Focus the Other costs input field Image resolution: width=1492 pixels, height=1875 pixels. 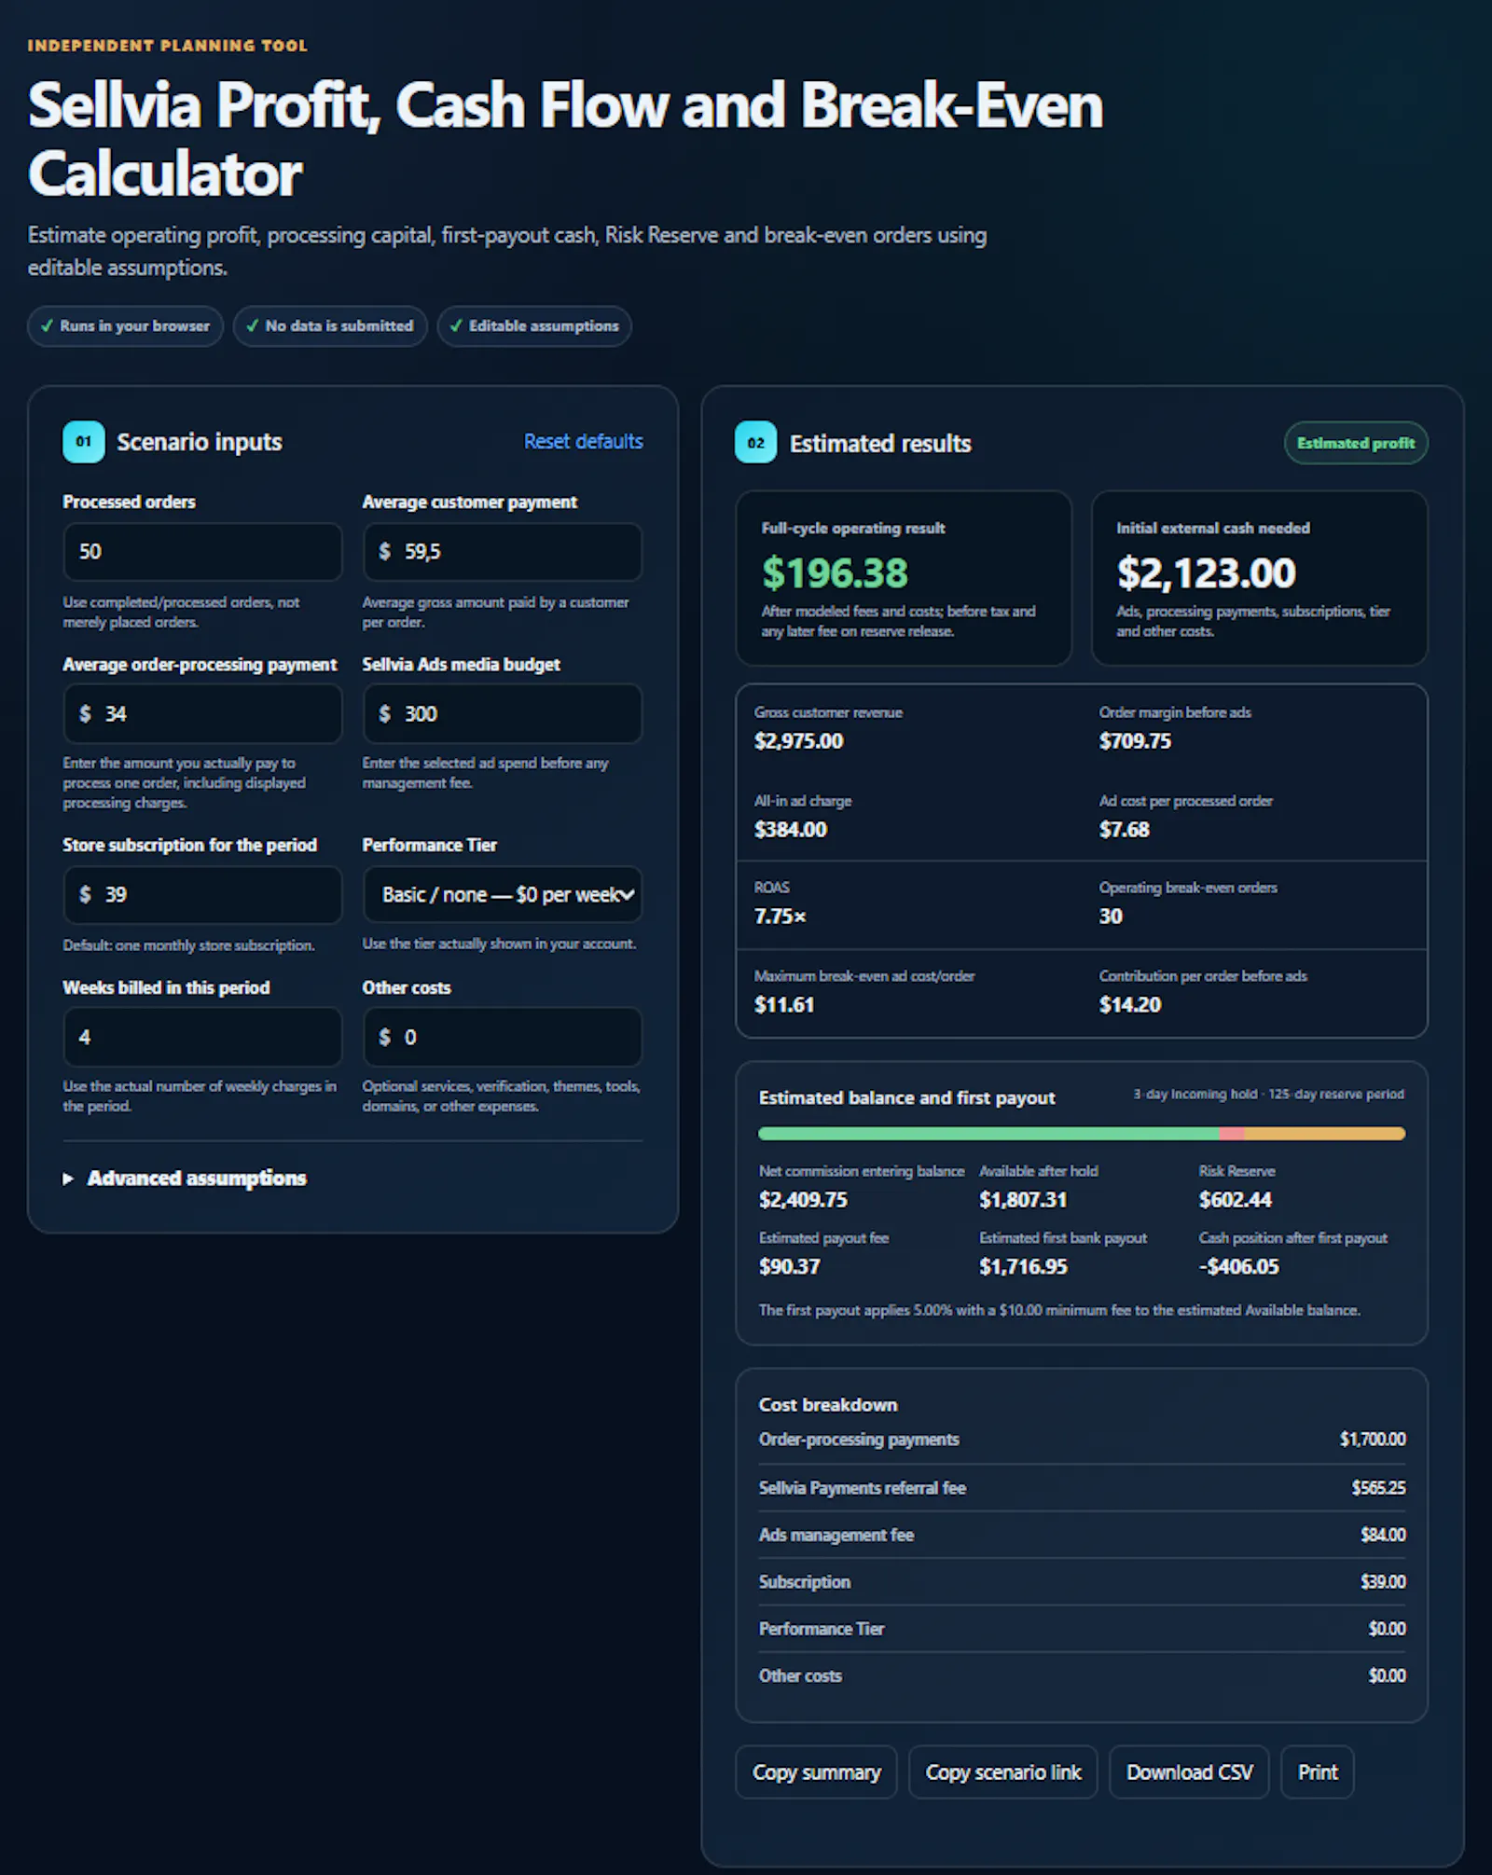pos(503,1037)
